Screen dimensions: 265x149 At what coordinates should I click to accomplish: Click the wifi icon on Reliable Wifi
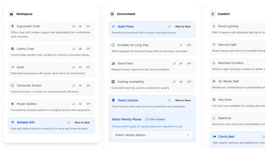pos(13,122)
